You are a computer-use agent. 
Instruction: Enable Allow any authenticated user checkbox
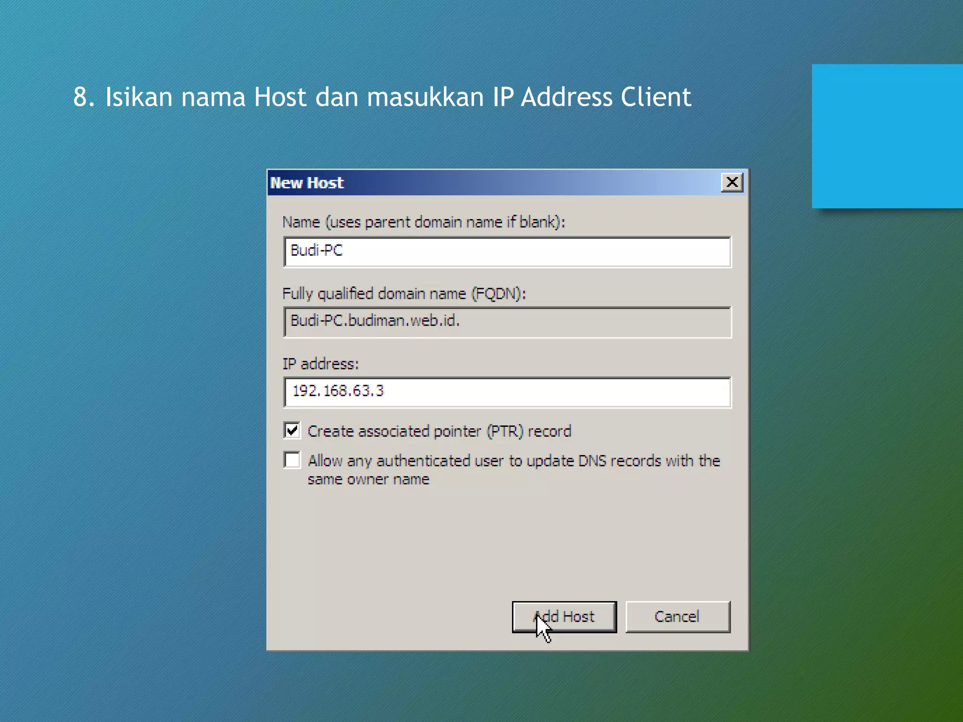(x=292, y=460)
